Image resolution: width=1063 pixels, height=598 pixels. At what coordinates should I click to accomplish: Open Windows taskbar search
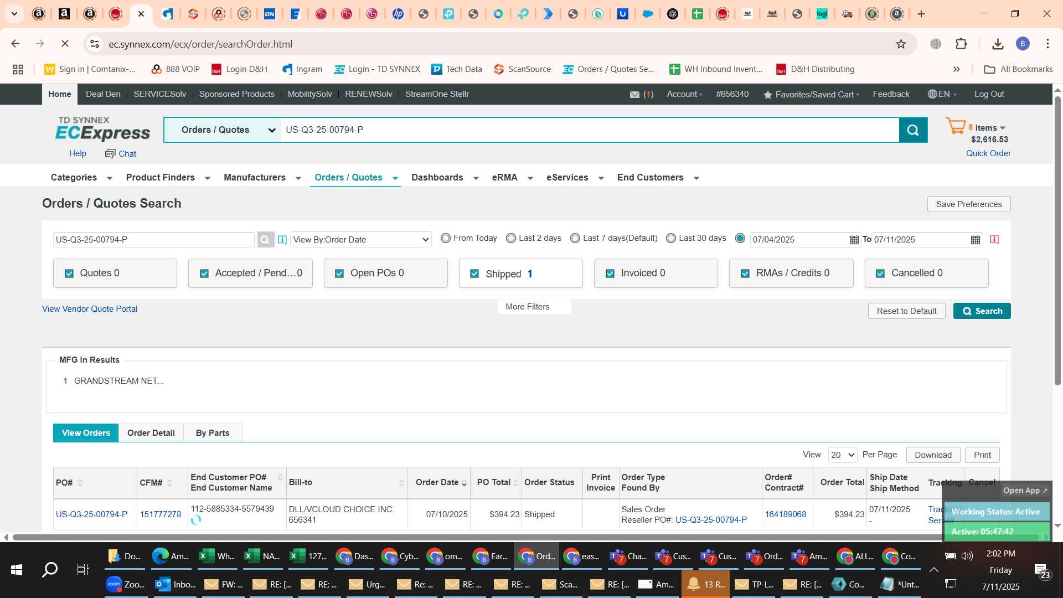click(50, 569)
